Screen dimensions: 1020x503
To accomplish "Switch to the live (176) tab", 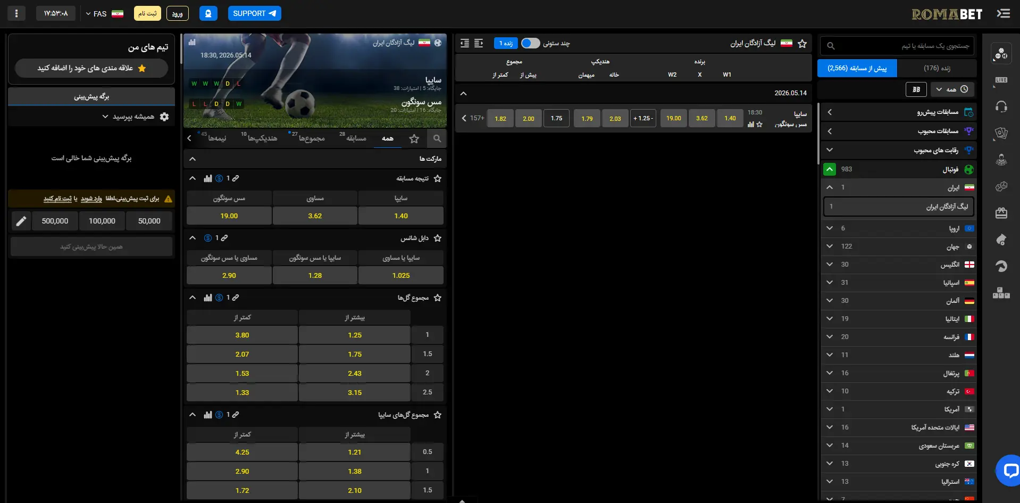I will (937, 68).
